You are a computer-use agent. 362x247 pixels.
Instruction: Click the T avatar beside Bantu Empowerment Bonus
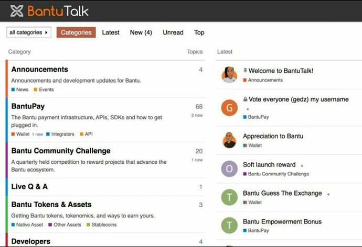[x=229, y=226]
